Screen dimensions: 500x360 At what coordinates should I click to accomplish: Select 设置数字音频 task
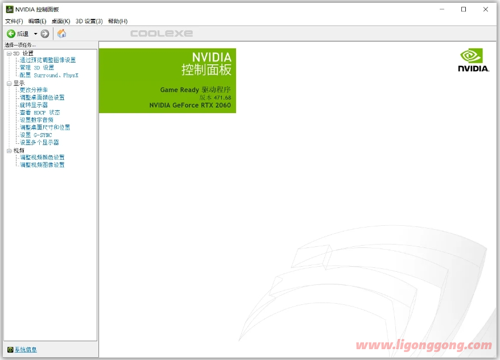click(36, 120)
